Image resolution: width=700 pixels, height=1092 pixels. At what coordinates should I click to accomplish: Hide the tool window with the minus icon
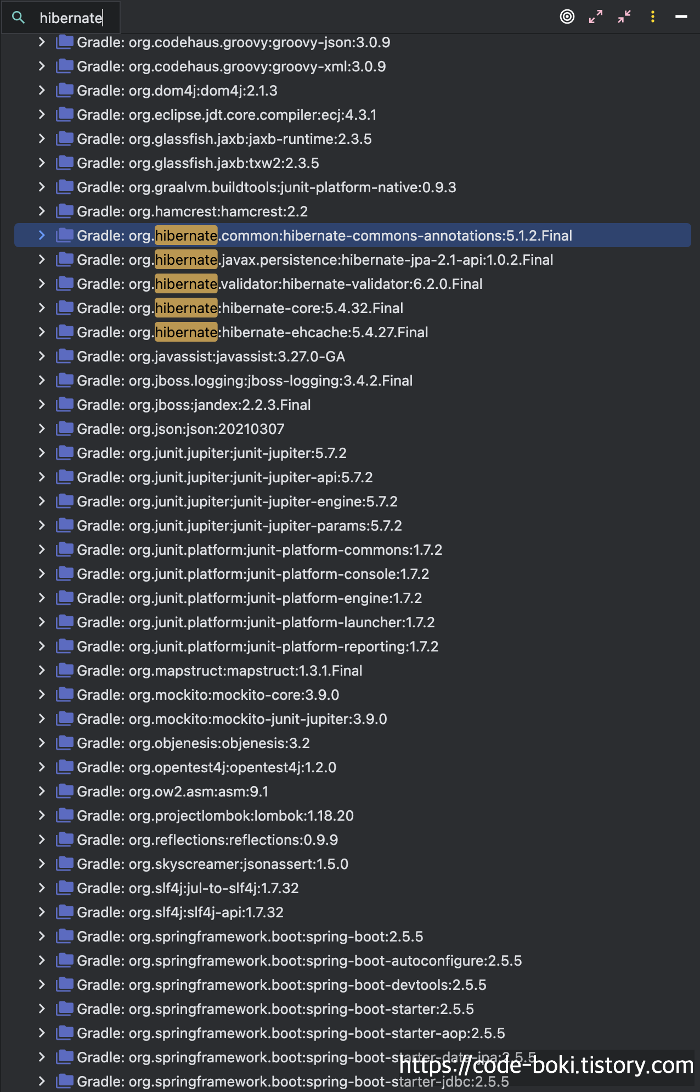[x=681, y=16]
